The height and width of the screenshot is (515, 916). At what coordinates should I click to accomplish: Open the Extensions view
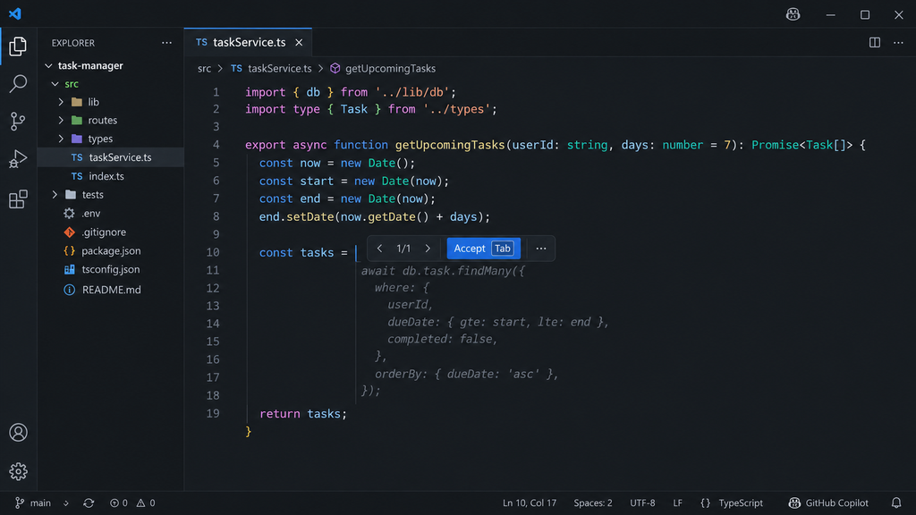pyautogui.click(x=18, y=199)
